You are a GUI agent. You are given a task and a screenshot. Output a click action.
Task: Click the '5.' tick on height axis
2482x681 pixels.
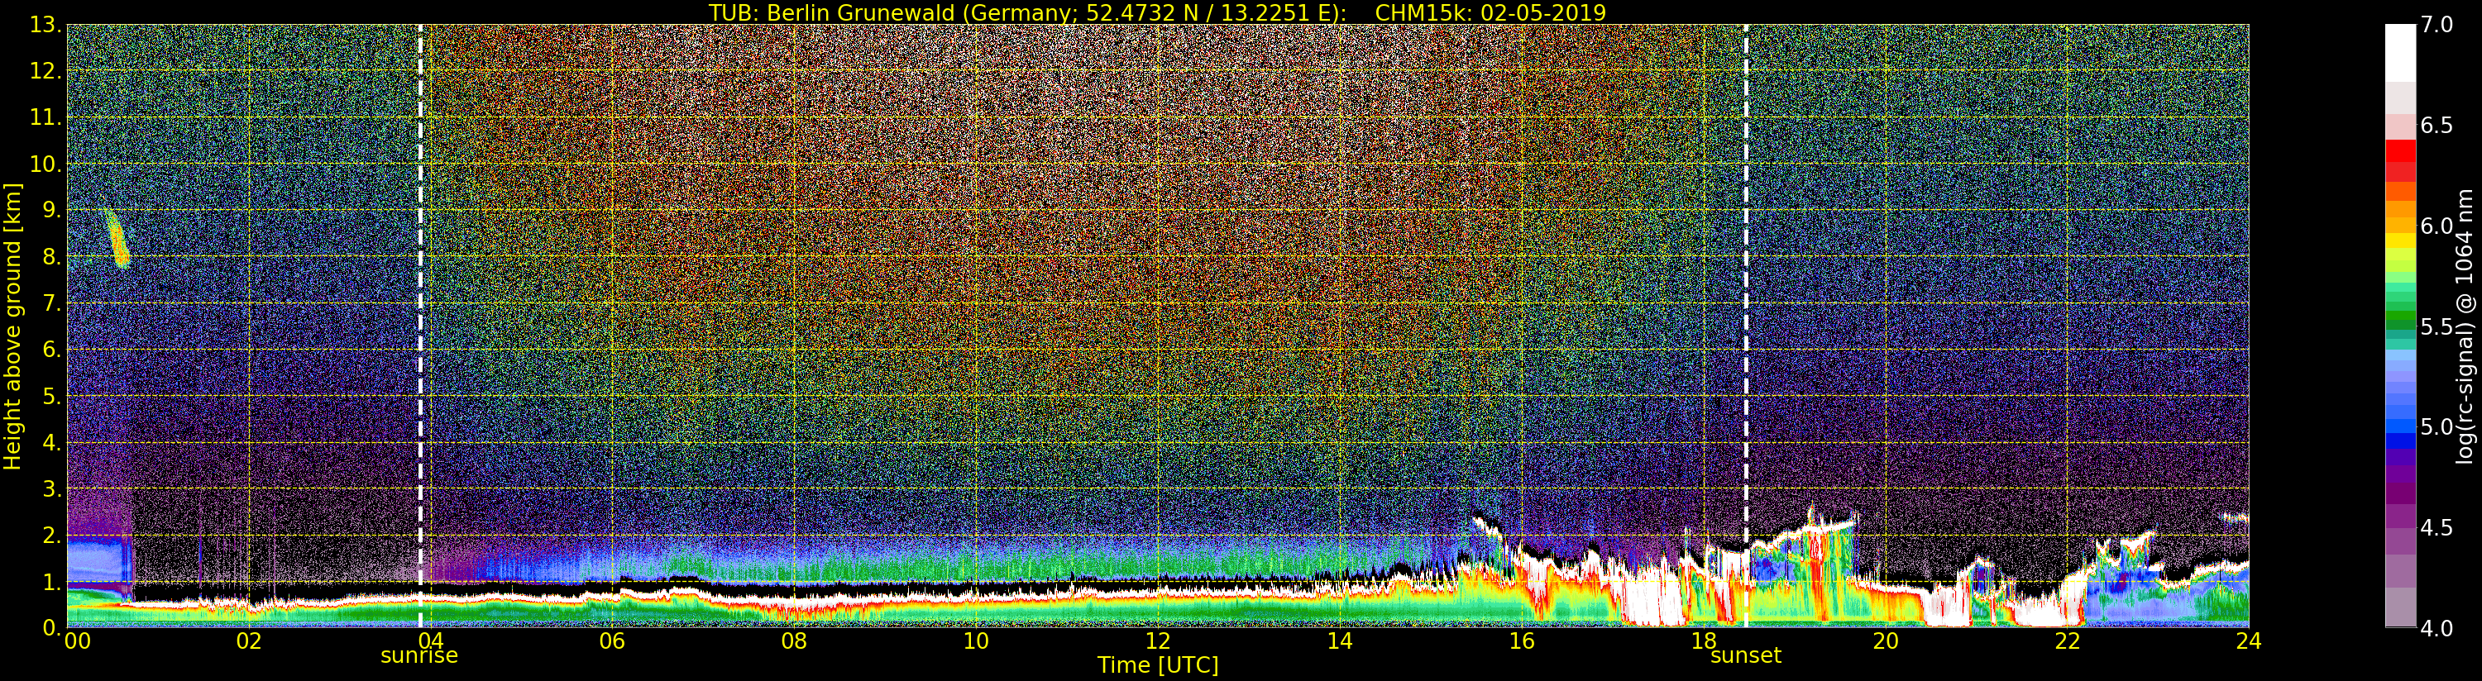click(52, 396)
